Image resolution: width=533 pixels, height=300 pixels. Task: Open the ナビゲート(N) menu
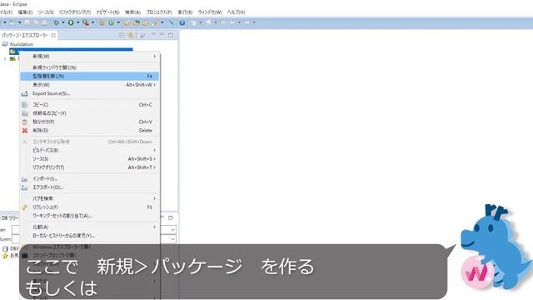tap(107, 12)
